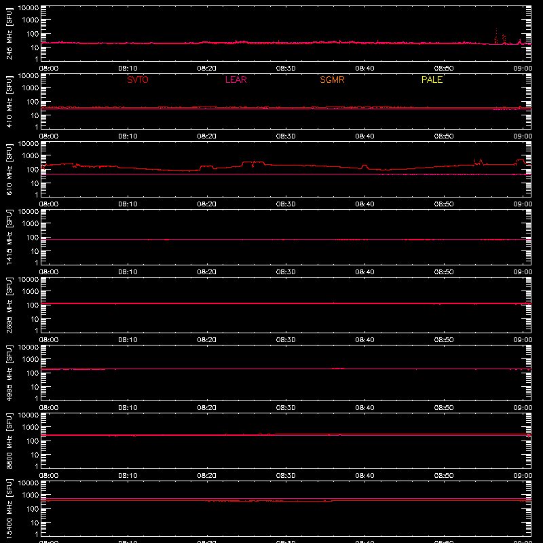Click 09:00 tick label under 2695 MHz plot
This screenshot has height=543, width=543.
click(523, 340)
